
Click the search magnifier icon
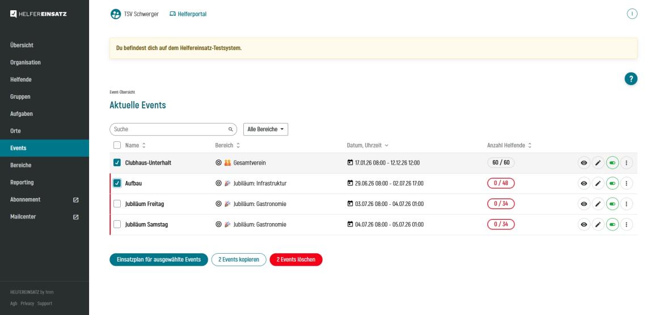pyautogui.click(x=230, y=129)
